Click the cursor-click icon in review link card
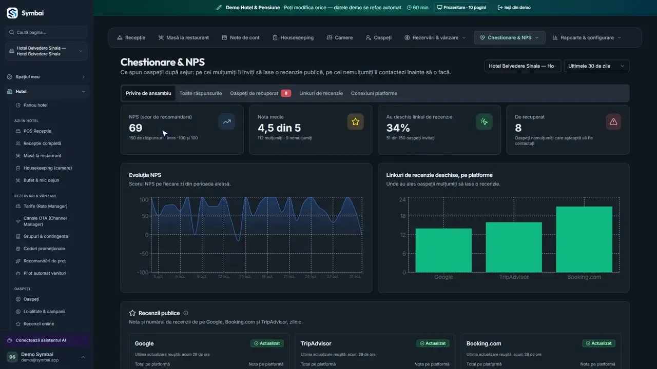The height and width of the screenshot is (369, 657). click(x=484, y=122)
